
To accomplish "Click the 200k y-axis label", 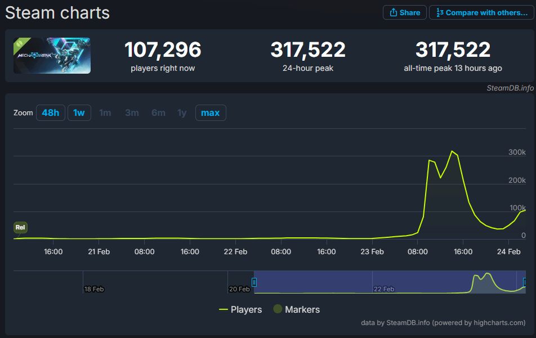I will point(517,181).
